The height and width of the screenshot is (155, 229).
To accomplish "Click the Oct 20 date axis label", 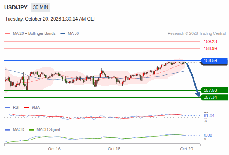I will 187,149.
